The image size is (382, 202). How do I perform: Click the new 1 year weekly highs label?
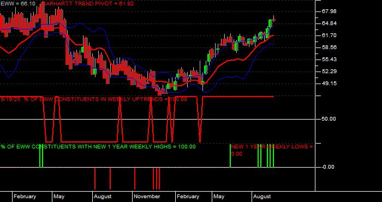pyautogui.click(x=98, y=147)
